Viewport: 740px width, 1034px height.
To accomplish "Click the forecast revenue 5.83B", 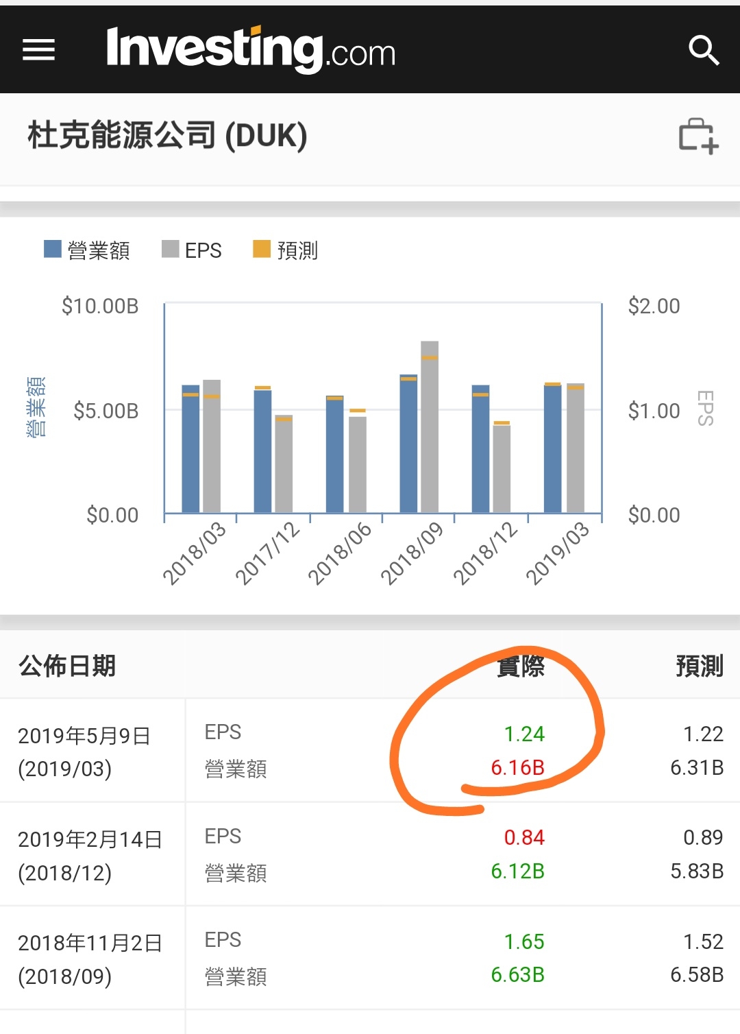I will [697, 871].
